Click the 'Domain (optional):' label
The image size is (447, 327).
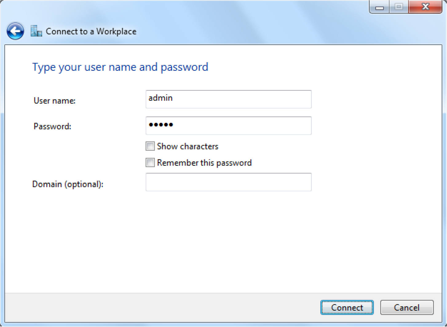pos(68,184)
